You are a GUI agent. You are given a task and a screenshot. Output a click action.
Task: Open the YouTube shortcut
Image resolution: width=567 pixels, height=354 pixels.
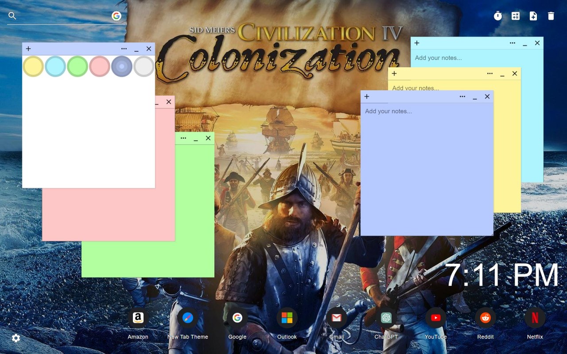tap(436, 318)
